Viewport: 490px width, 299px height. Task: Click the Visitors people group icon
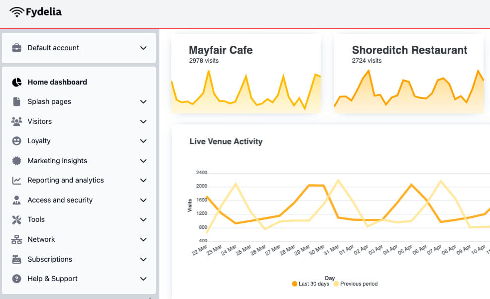pyautogui.click(x=17, y=121)
